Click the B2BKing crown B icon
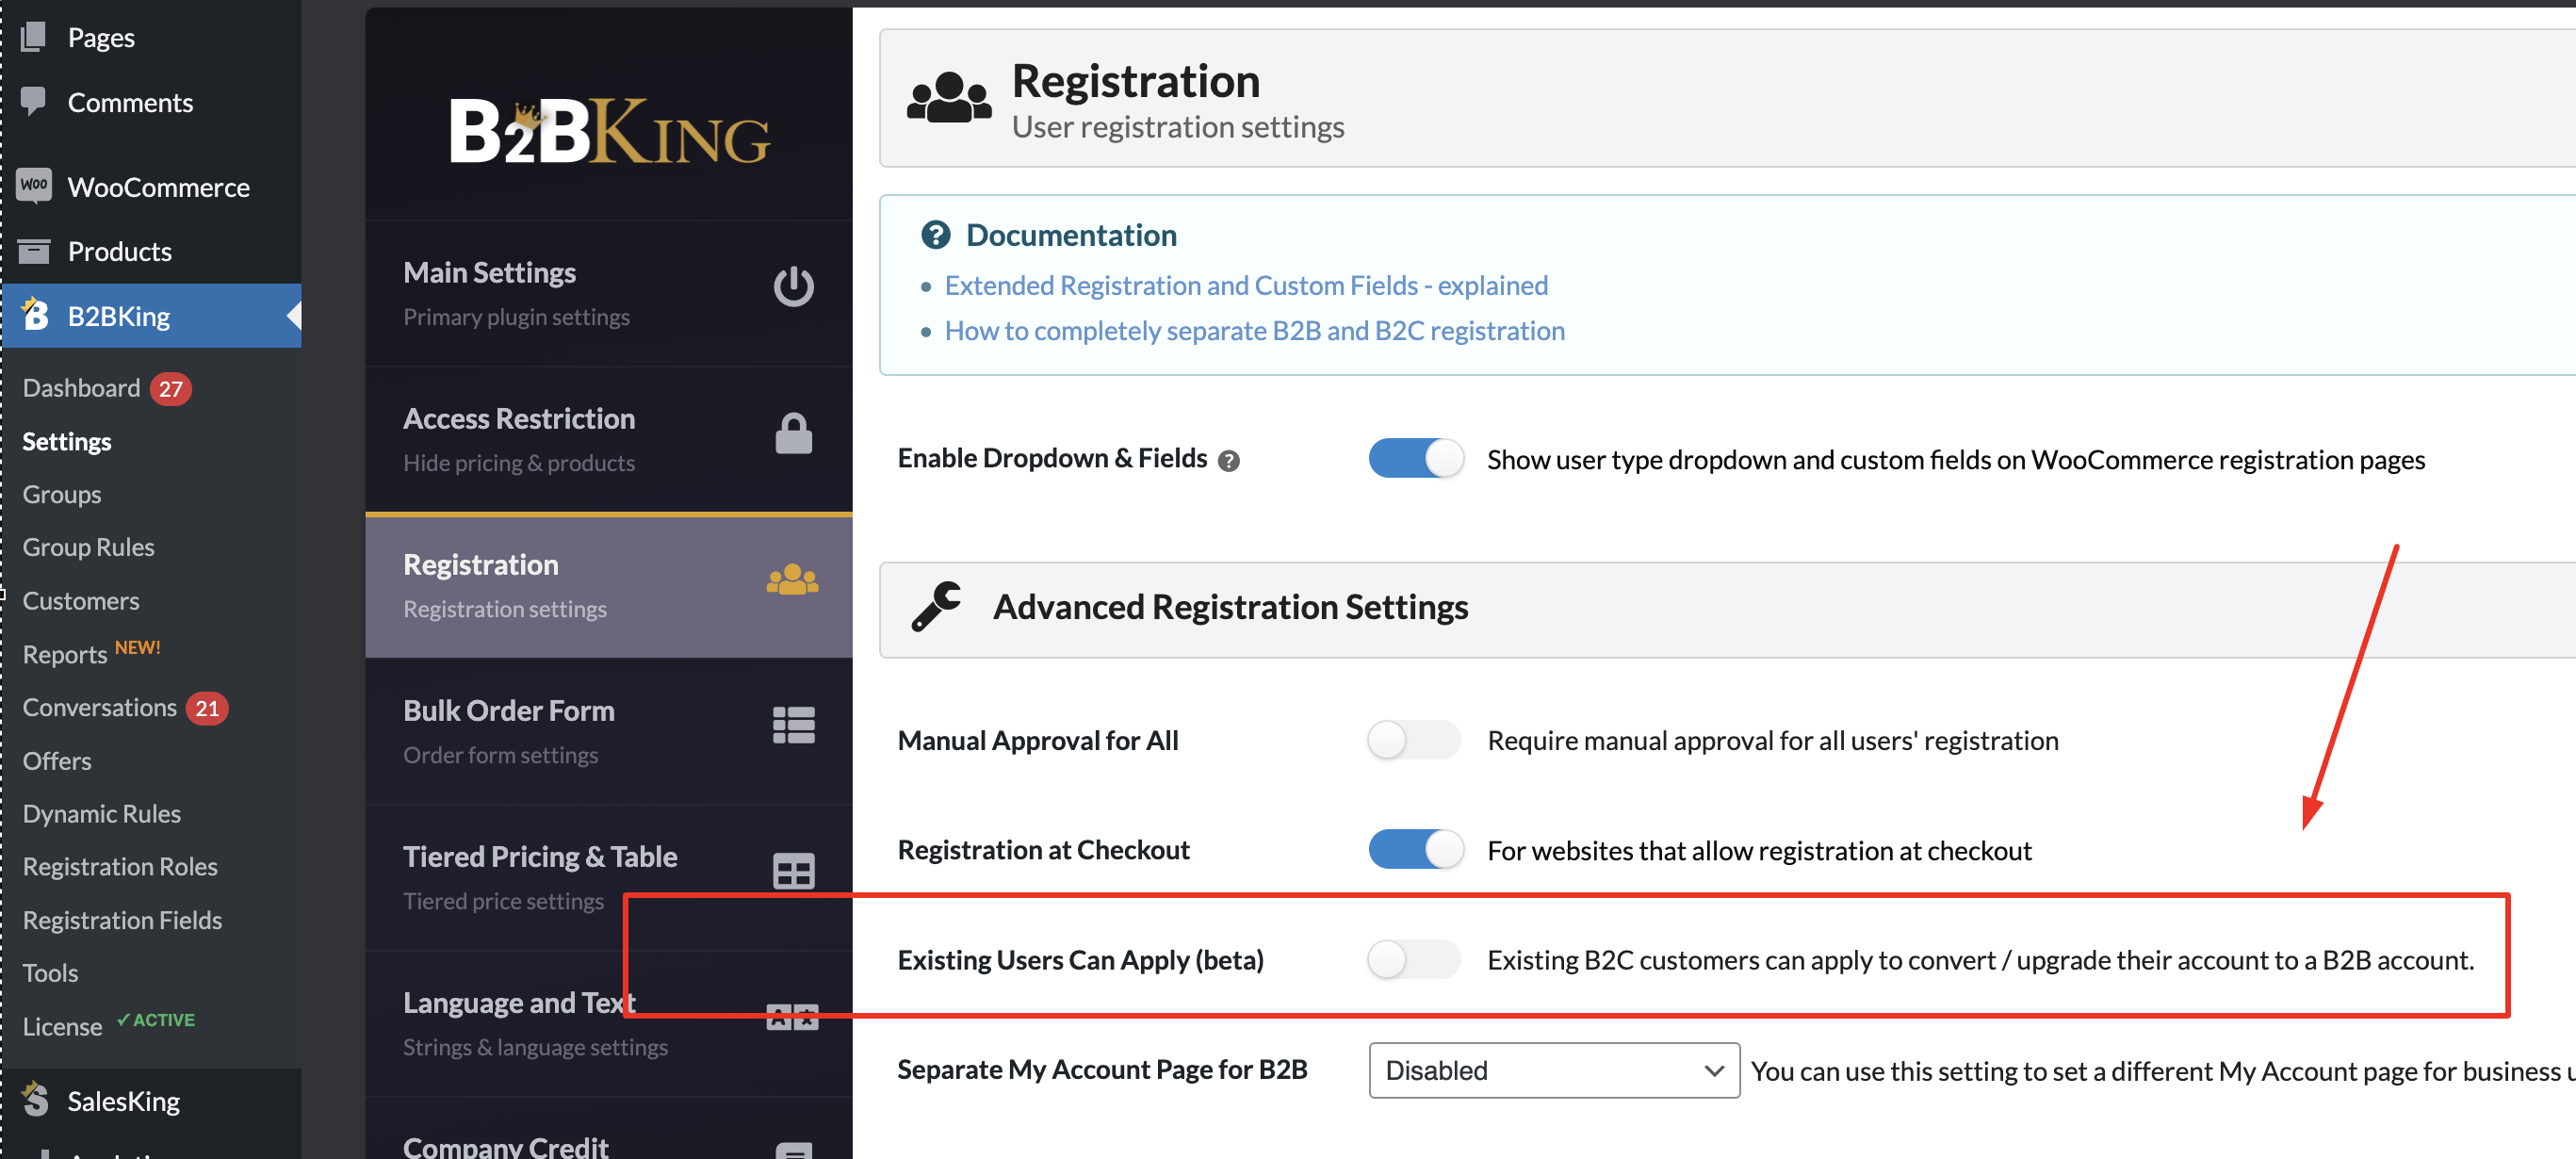The width and height of the screenshot is (2576, 1159). pyautogui.click(x=34, y=314)
